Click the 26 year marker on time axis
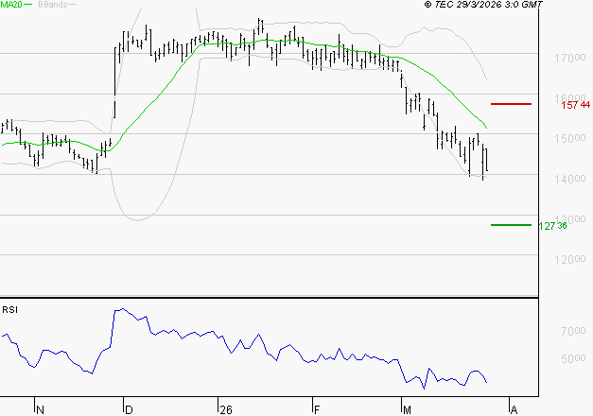The height and width of the screenshot is (416, 593). point(226,410)
